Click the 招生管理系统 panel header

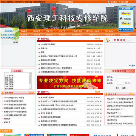pyautogui.click(x=120, y=71)
